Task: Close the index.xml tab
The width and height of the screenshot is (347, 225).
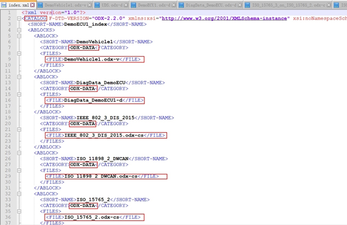Action: pos(32,5)
